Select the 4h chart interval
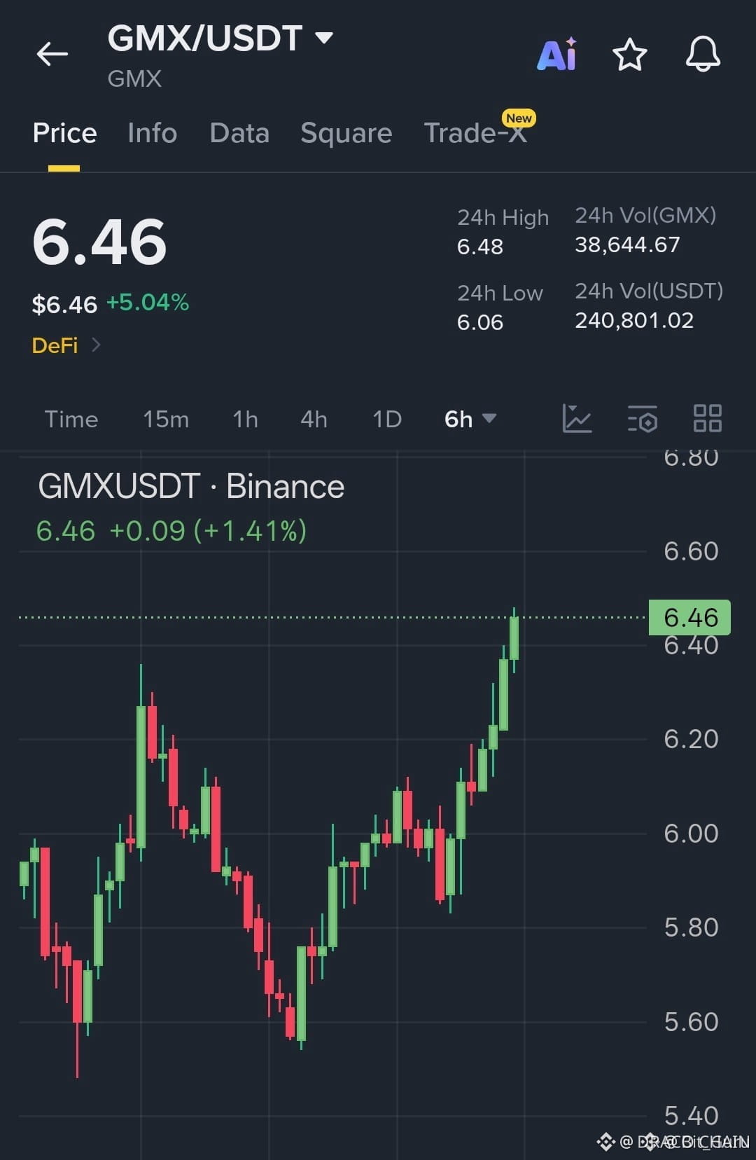756x1160 pixels. click(314, 419)
